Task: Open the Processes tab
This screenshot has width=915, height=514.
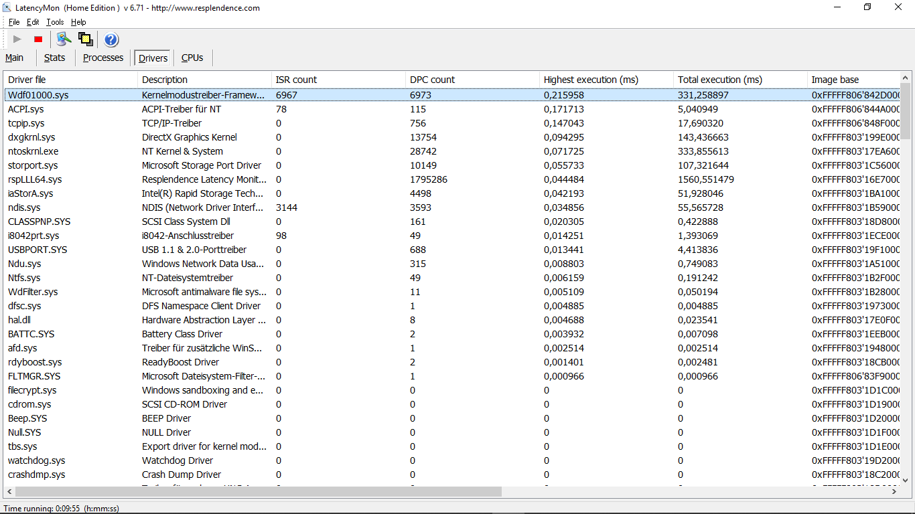Action: [103, 58]
